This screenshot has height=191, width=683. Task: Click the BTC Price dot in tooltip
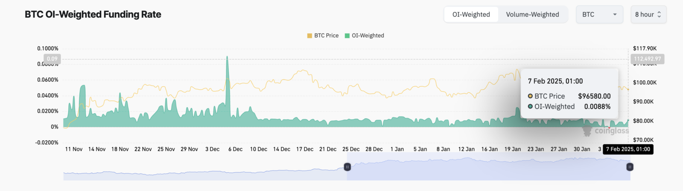coord(530,96)
